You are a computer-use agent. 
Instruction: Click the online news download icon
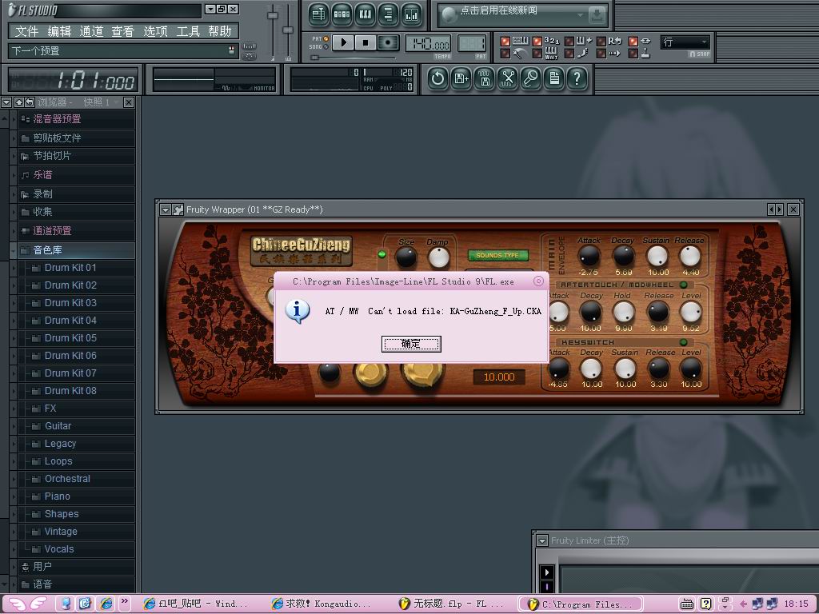[x=597, y=15]
